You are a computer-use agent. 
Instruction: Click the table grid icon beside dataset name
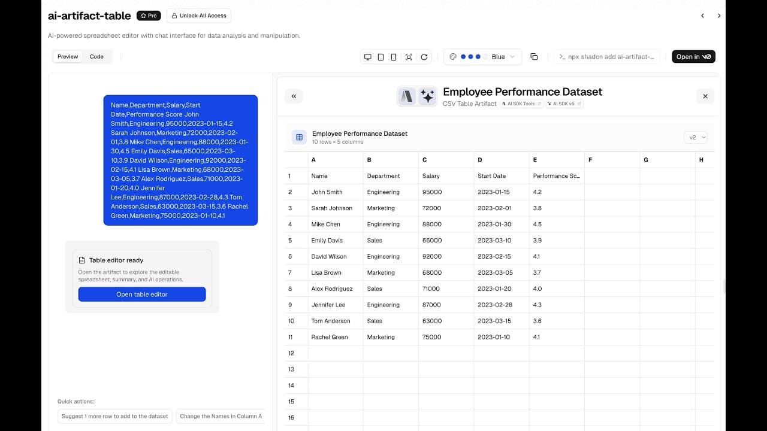[299, 137]
